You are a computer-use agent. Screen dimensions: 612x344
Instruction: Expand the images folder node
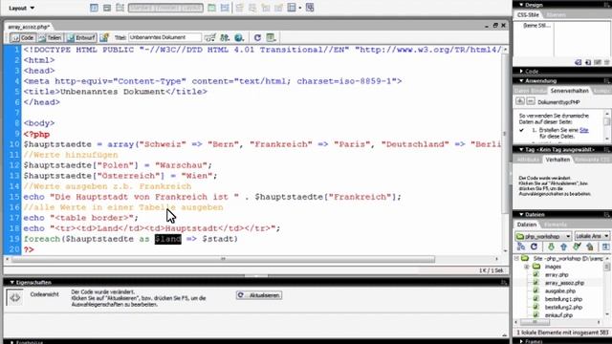pos(526,267)
